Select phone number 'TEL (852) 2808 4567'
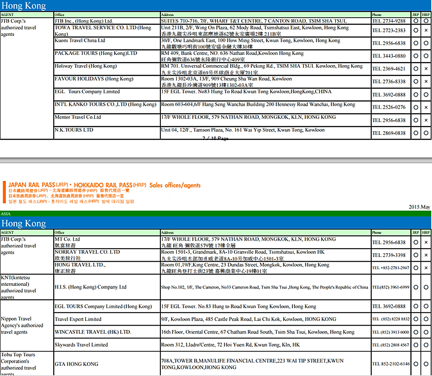432x376 pixels. [391, 345]
